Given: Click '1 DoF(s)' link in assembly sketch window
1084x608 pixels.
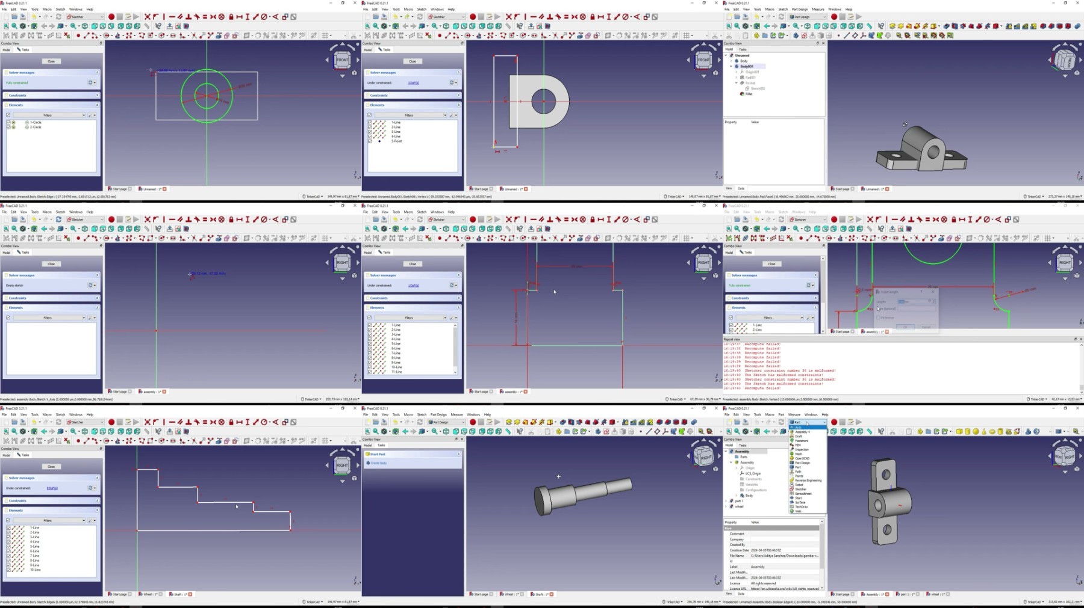Looking at the screenshot, I should click(413, 285).
